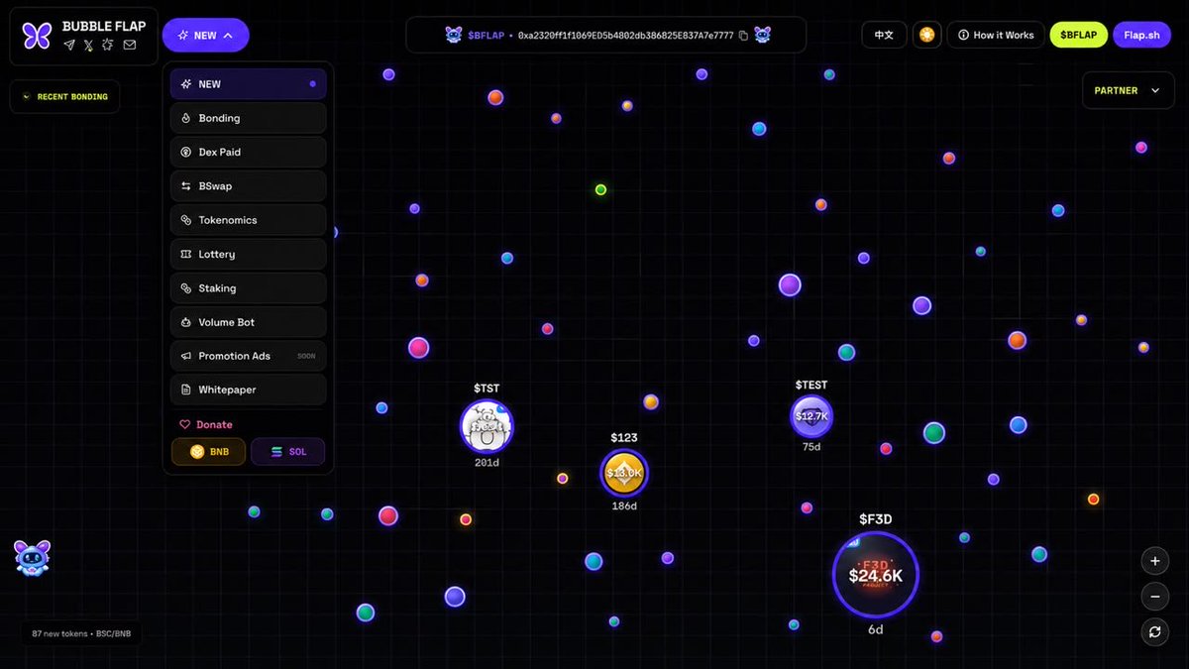Image resolution: width=1189 pixels, height=669 pixels.
Task: Click the BUBBLE FLAP title text
Action: pos(104,26)
